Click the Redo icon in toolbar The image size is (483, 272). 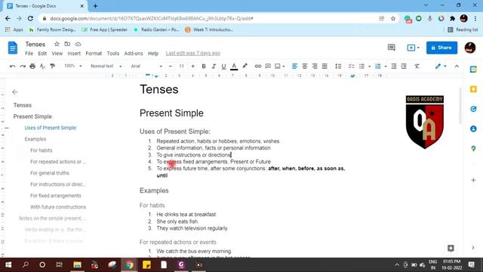click(23, 66)
